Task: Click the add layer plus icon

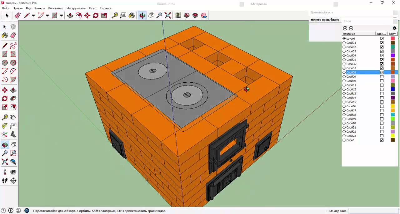Action: tap(345, 28)
